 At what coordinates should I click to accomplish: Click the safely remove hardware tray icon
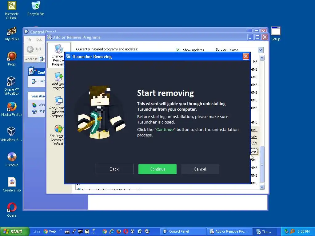click(x=286, y=231)
